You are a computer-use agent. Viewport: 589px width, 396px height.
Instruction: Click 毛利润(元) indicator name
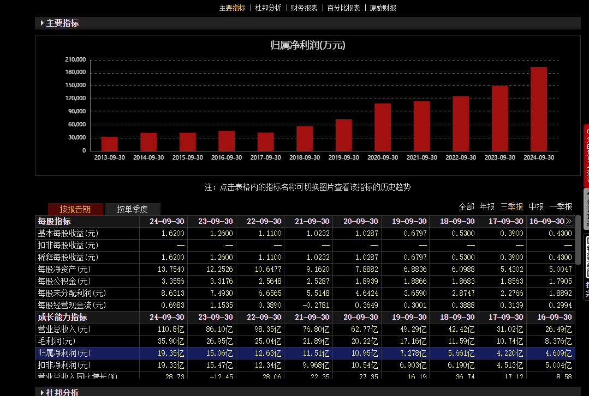click(56, 341)
